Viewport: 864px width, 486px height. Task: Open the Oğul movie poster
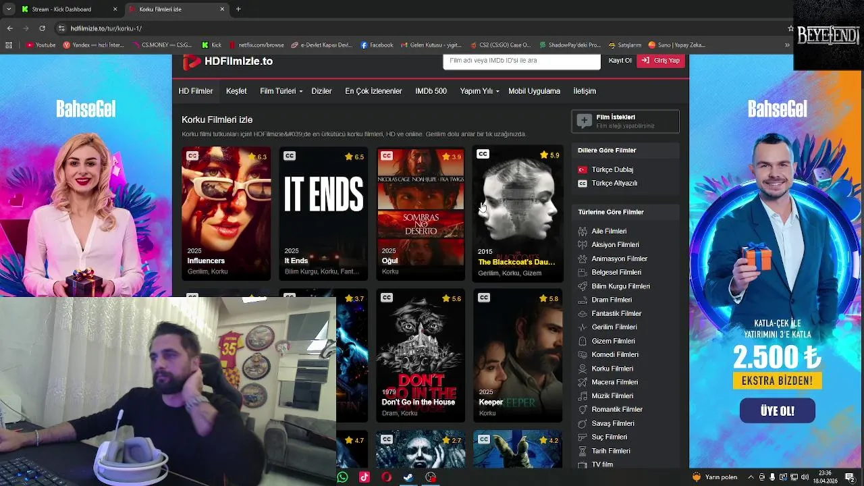pyautogui.click(x=421, y=213)
